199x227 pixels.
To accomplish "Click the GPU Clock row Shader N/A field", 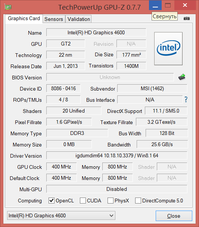I will click(172, 167).
